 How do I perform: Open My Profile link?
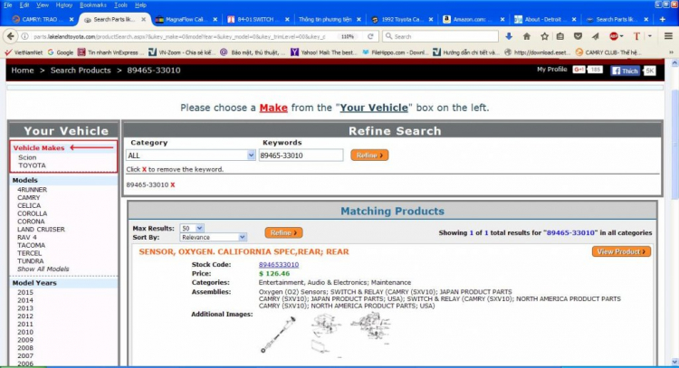(551, 70)
